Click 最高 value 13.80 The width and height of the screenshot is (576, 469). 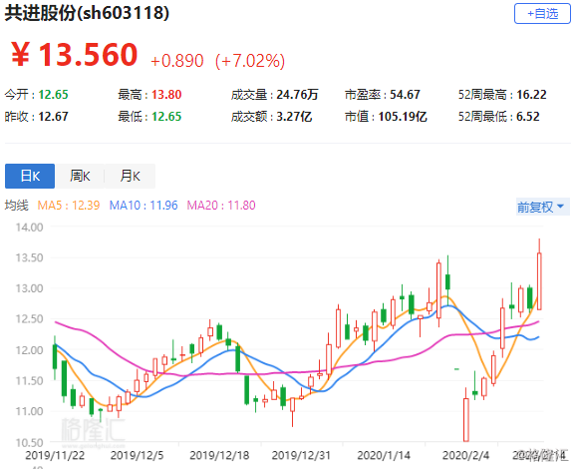tap(166, 95)
